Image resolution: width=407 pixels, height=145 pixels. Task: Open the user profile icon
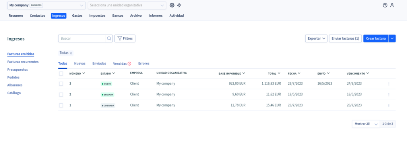392,5
